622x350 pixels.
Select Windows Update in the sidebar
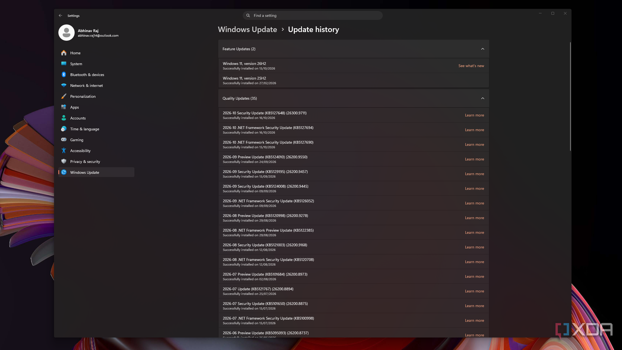96,172
